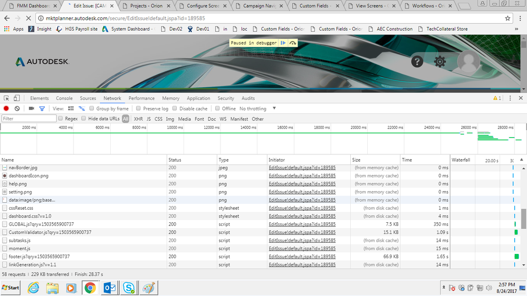Select the cssReset.css request

click(x=225, y=208)
